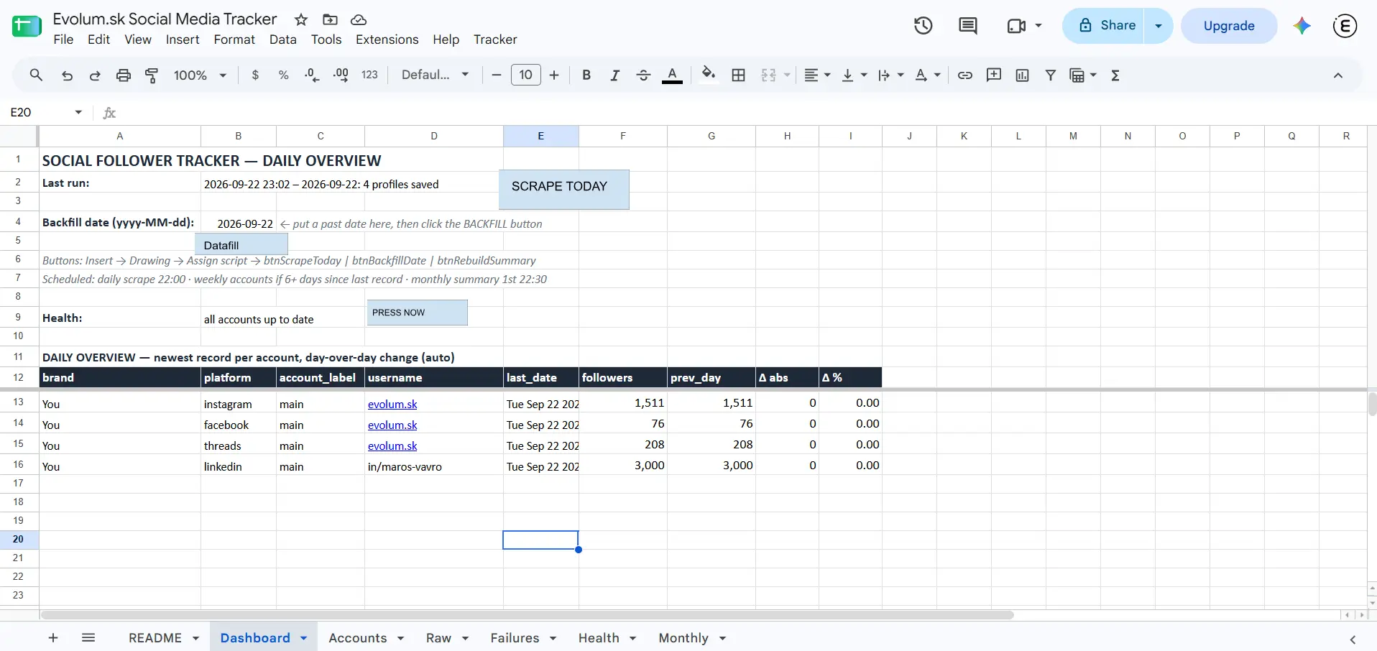Decrease font size with minus

(x=496, y=75)
